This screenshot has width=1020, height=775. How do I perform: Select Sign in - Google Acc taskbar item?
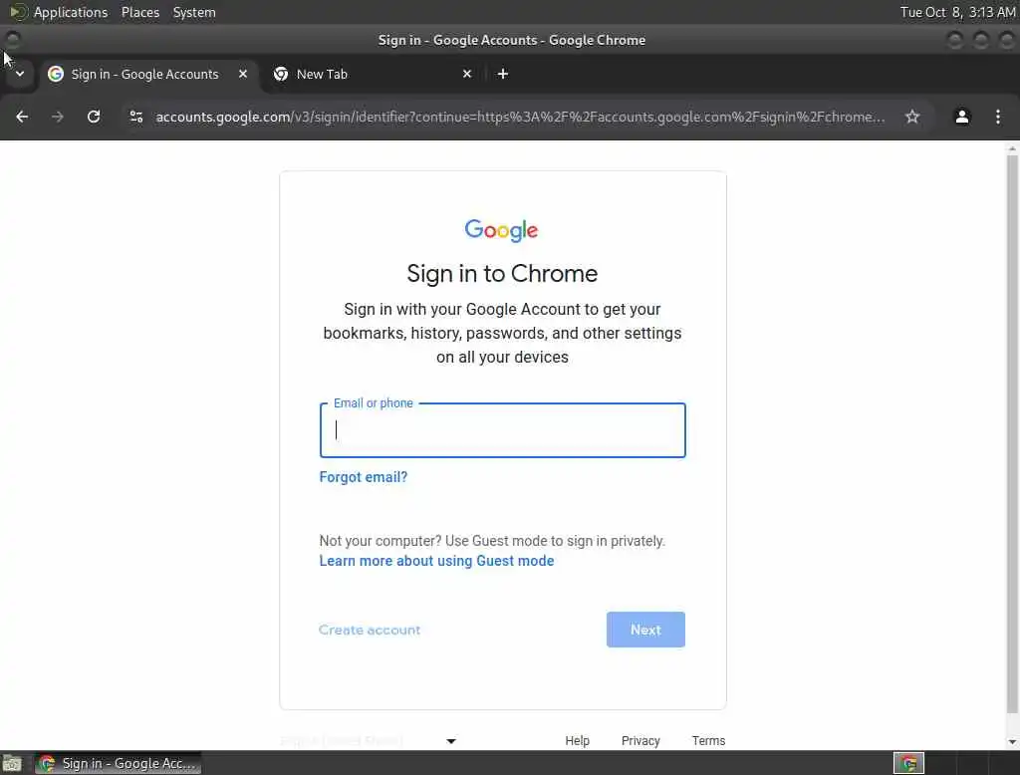tap(118, 763)
